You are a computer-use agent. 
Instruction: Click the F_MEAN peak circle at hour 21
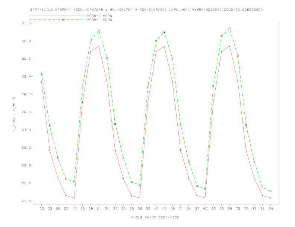click(99, 30)
